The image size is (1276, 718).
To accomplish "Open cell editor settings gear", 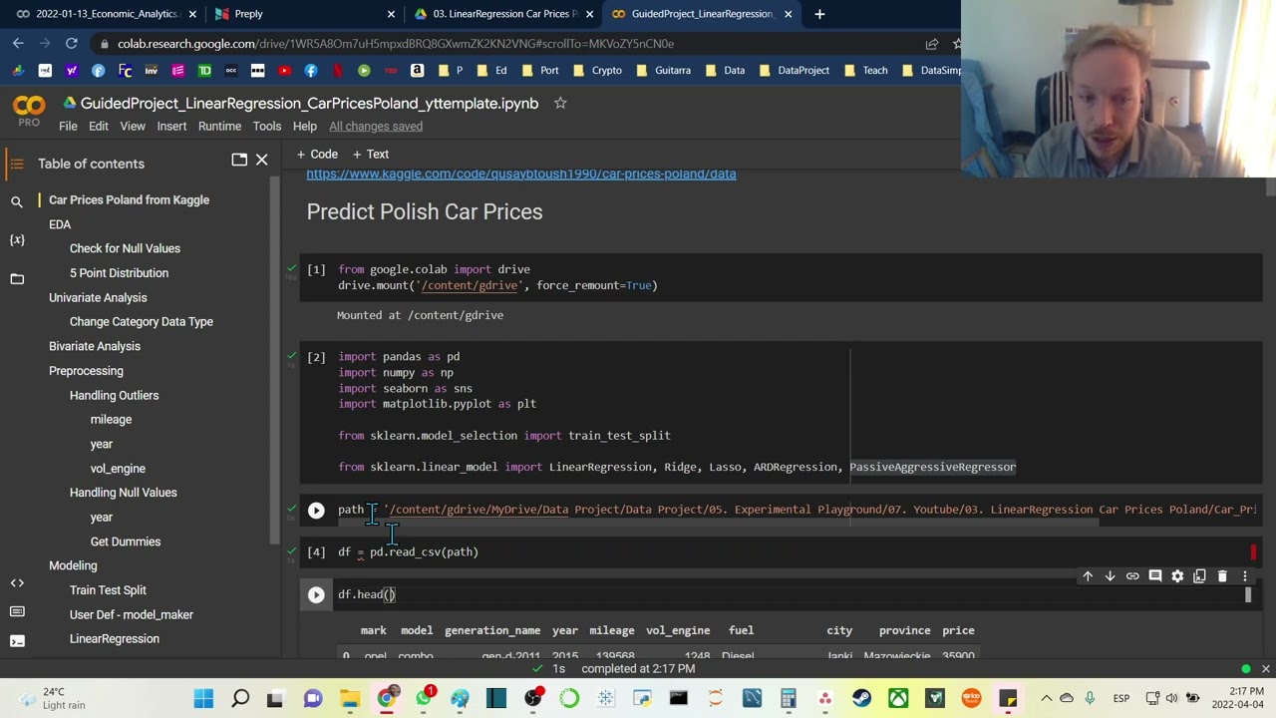I will click(x=1177, y=576).
